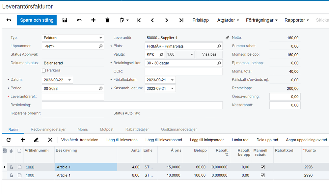Toggle Manuell rabatt on the 100,00 row
Viewport: 329px width, 194px height.
263,175
